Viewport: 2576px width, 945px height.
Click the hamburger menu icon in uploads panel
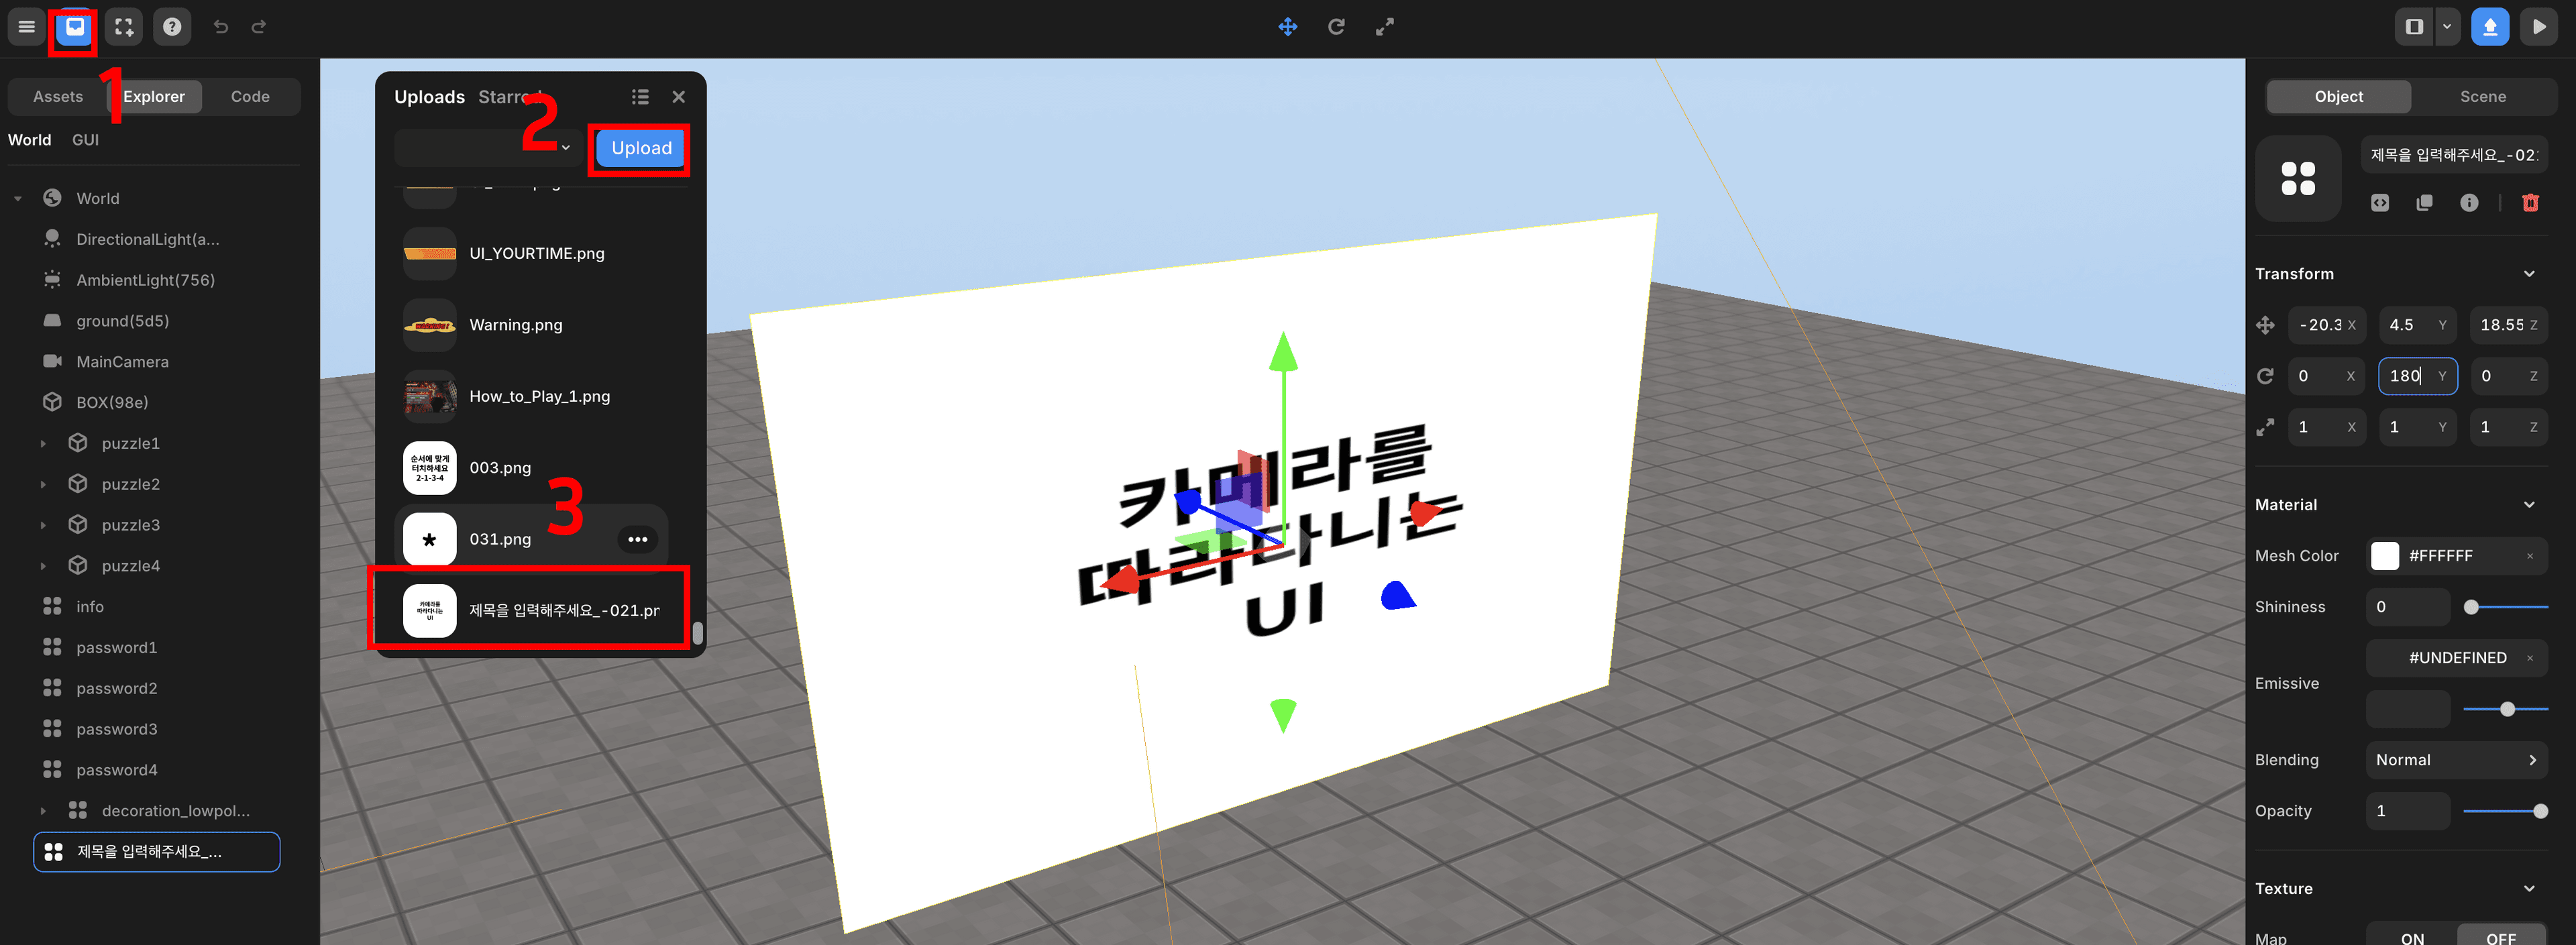(639, 95)
